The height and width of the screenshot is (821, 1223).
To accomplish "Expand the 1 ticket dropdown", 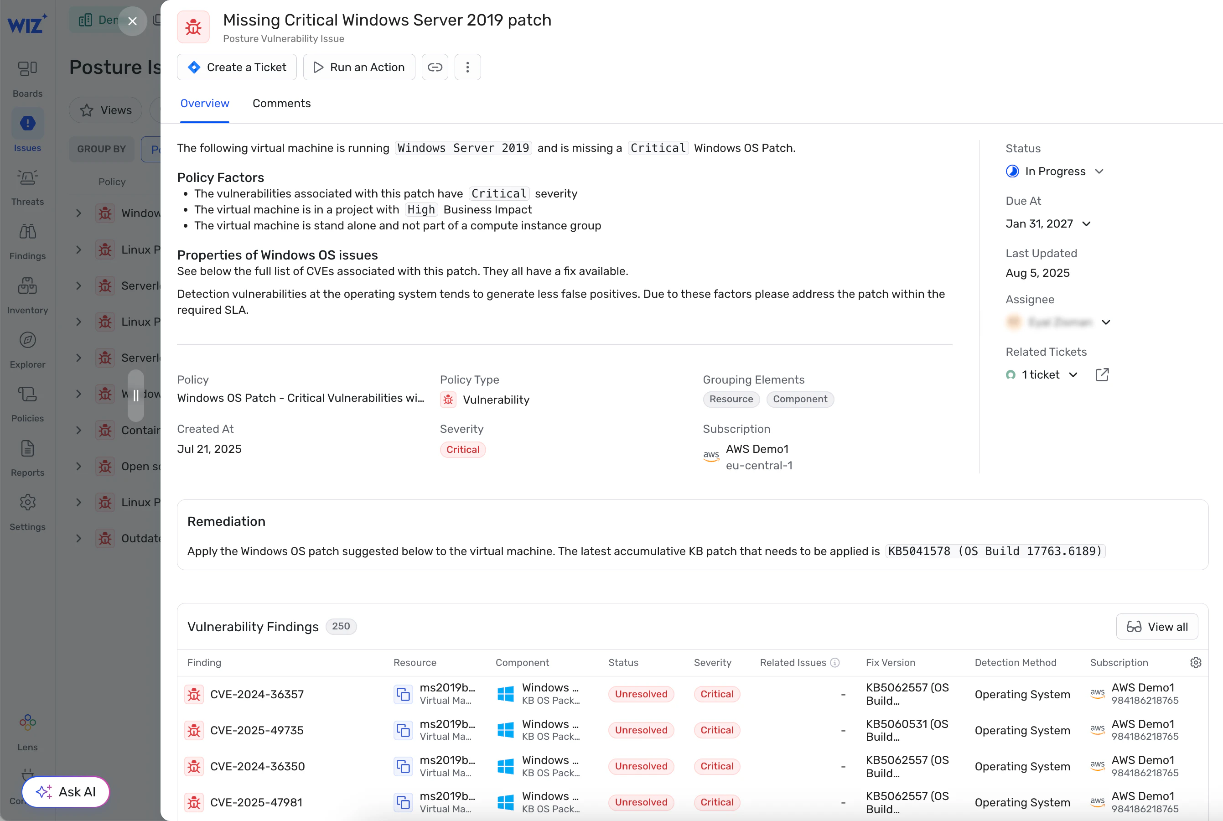I will pos(1042,374).
